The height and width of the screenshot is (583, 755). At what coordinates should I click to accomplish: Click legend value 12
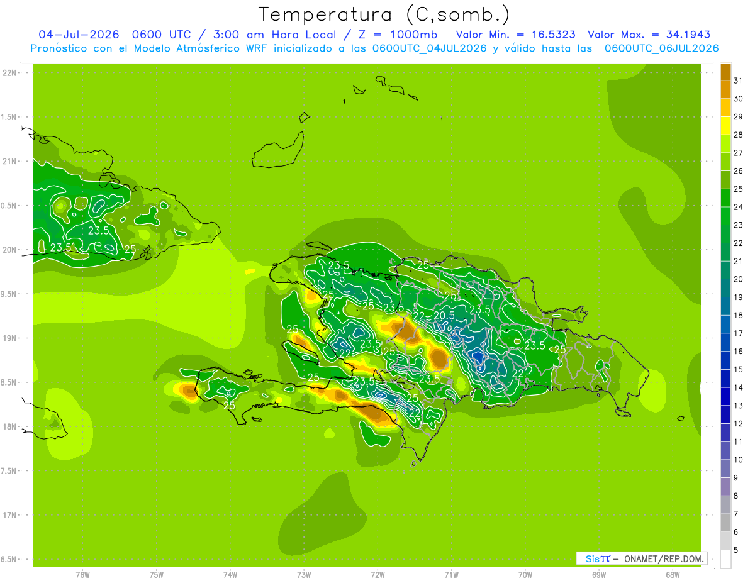[x=737, y=424]
